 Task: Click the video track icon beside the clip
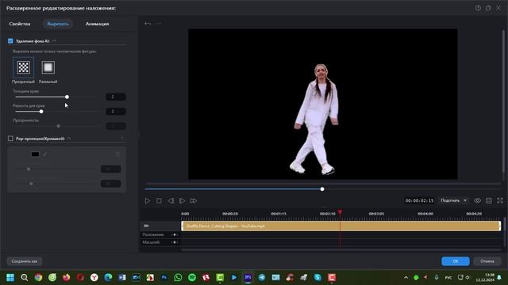click(146, 226)
